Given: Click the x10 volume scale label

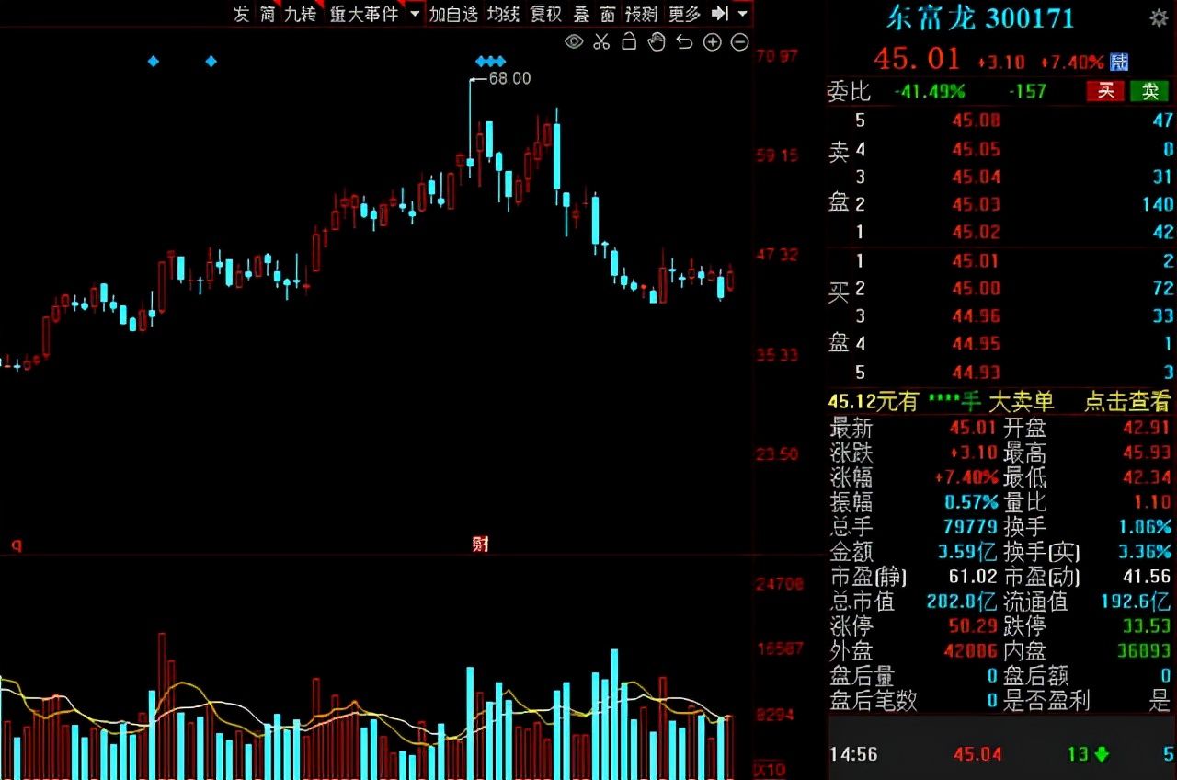Looking at the screenshot, I should [x=769, y=769].
